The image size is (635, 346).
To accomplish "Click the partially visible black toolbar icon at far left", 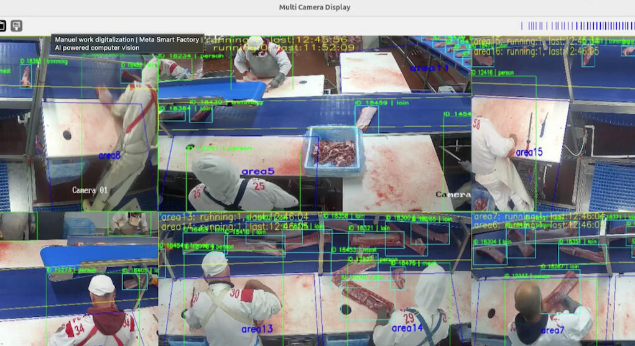I will 2,25.
